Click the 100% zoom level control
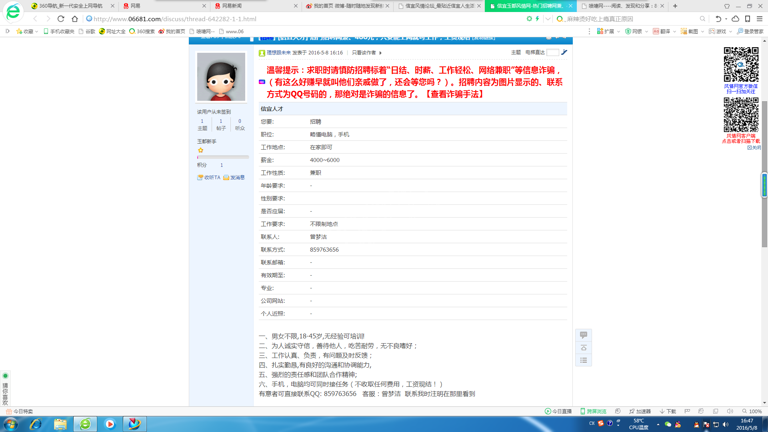 (x=752, y=411)
